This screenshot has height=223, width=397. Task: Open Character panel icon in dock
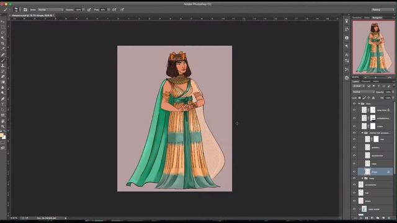click(347, 55)
